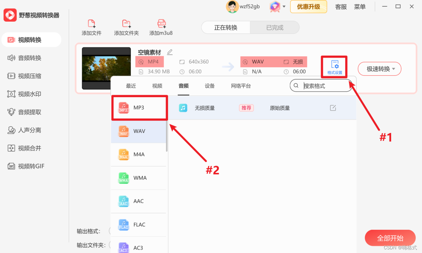The height and width of the screenshot is (253, 422).
Task: Switch to the 设备 device format tab
Action: tap(210, 85)
